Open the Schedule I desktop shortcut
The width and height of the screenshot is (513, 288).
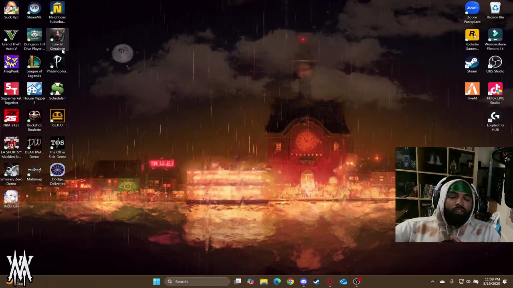click(57, 91)
